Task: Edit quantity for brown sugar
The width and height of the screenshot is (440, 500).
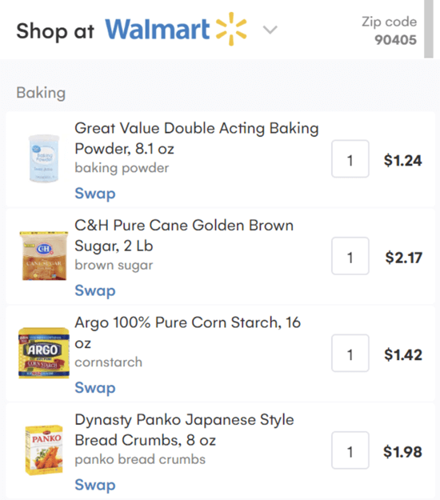Action: click(350, 256)
